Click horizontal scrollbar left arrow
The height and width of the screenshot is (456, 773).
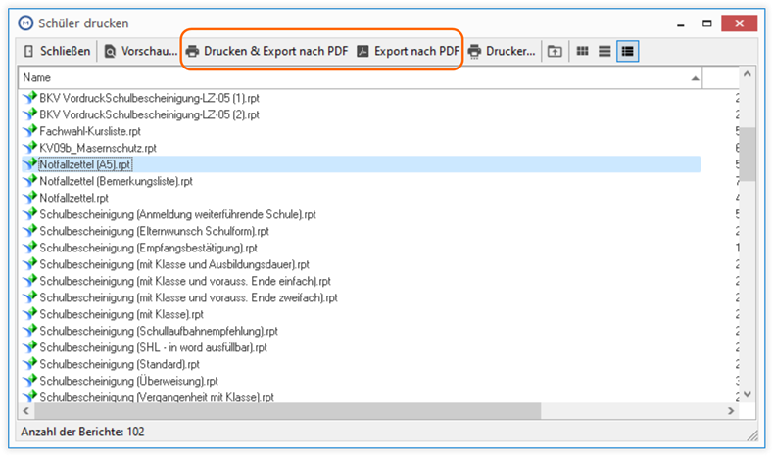tap(26, 411)
